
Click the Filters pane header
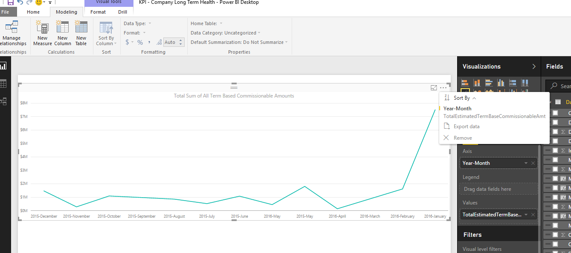[x=498, y=235]
